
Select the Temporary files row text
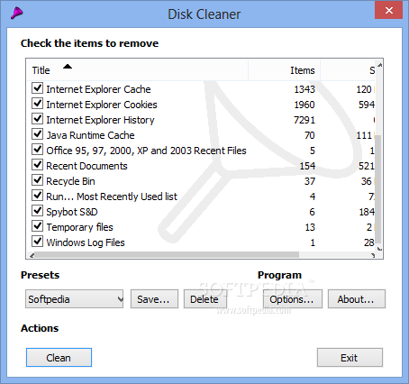coord(79,227)
